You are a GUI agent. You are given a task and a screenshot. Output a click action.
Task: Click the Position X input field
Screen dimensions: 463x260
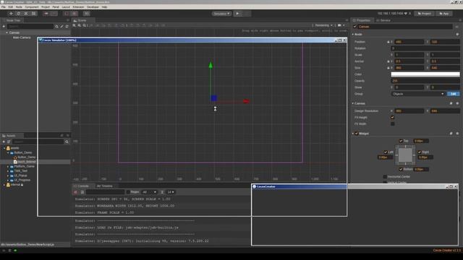pyautogui.click(x=409, y=42)
